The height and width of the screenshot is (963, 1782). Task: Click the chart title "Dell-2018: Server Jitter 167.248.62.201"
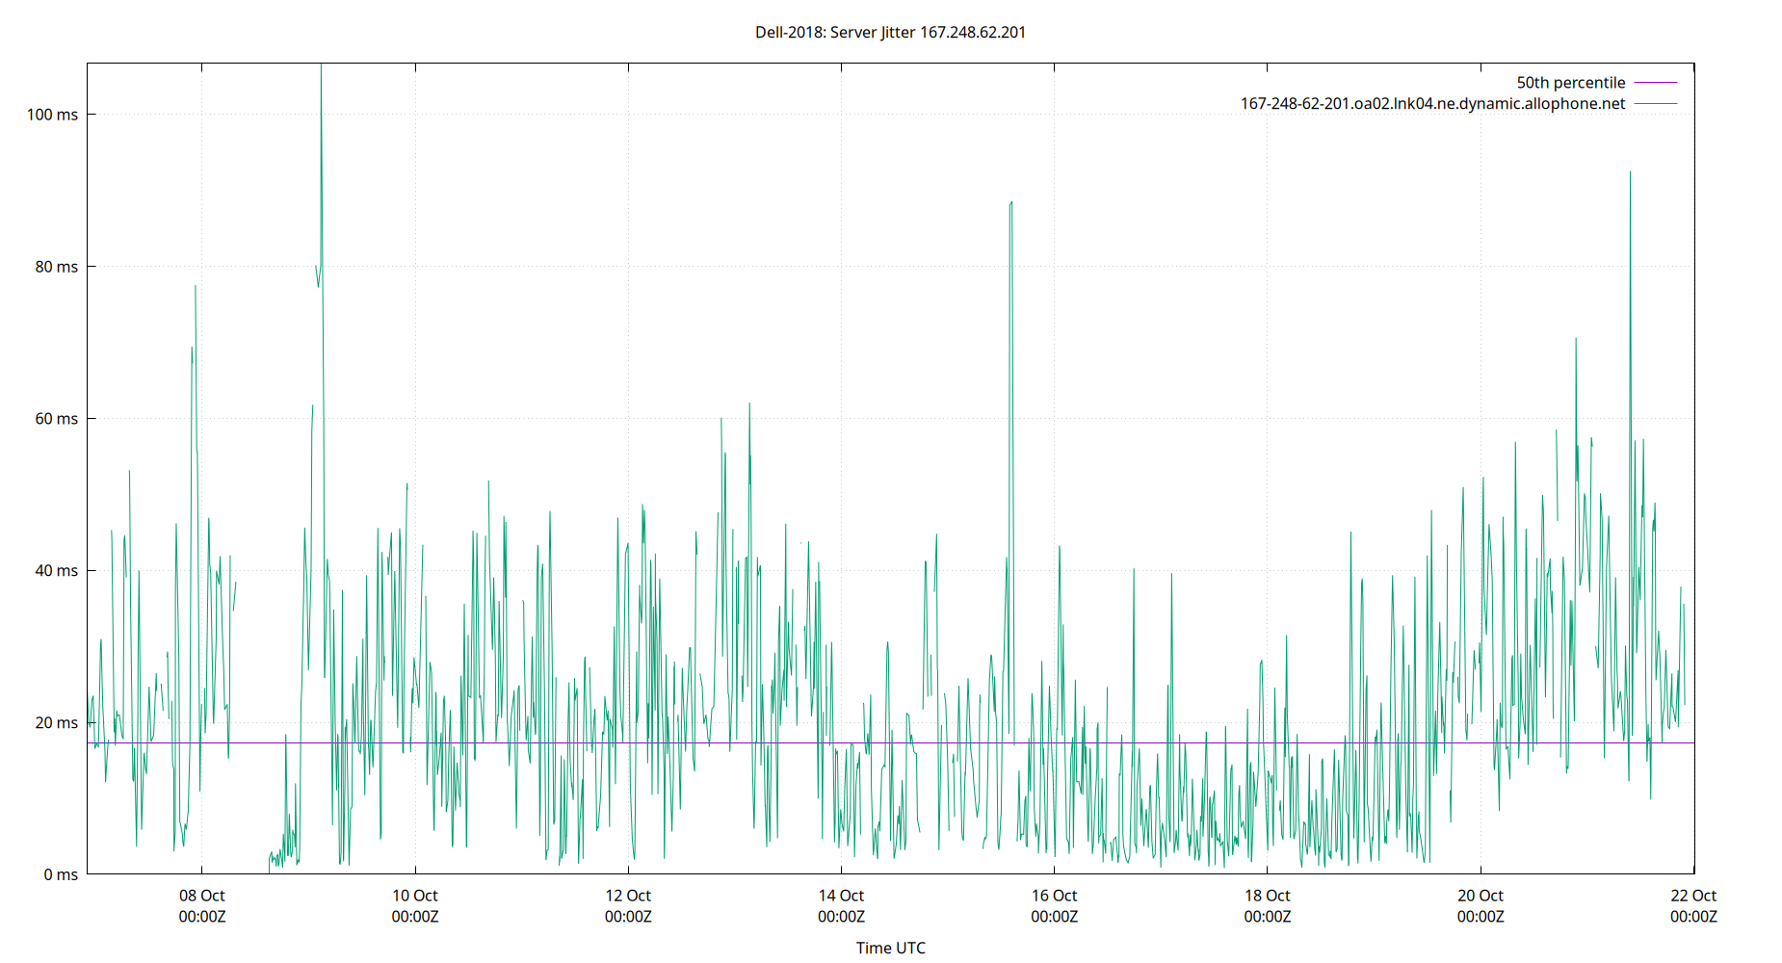(x=890, y=32)
